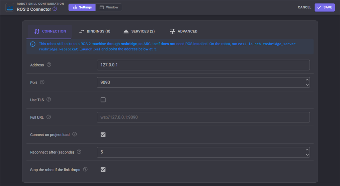Uncheck Stop the robot if the link drops
Image resolution: width=340 pixels, height=186 pixels.
tap(103, 169)
